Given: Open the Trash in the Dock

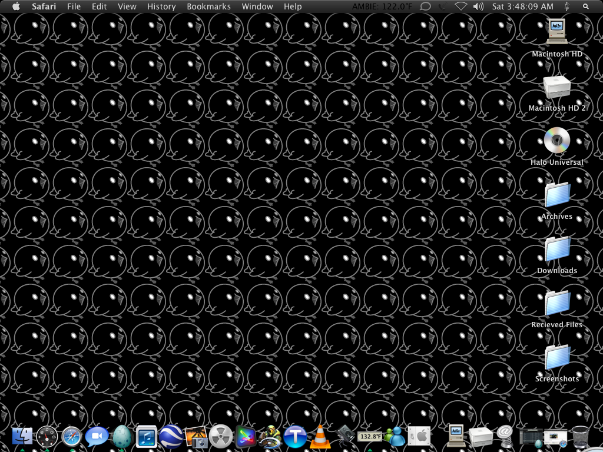Looking at the screenshot, I should [x=580, y=437].
